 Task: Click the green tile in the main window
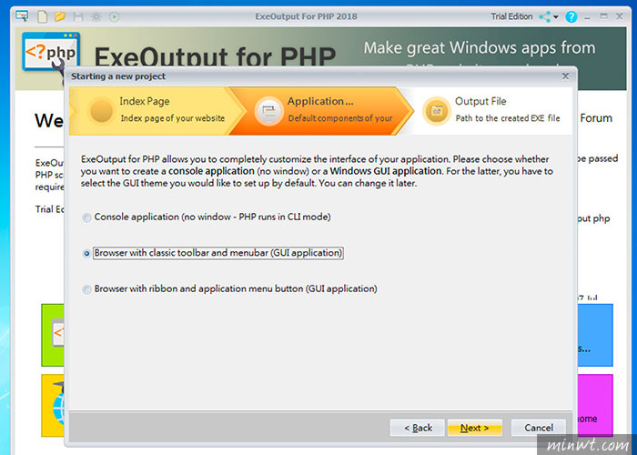coord(53,335)
